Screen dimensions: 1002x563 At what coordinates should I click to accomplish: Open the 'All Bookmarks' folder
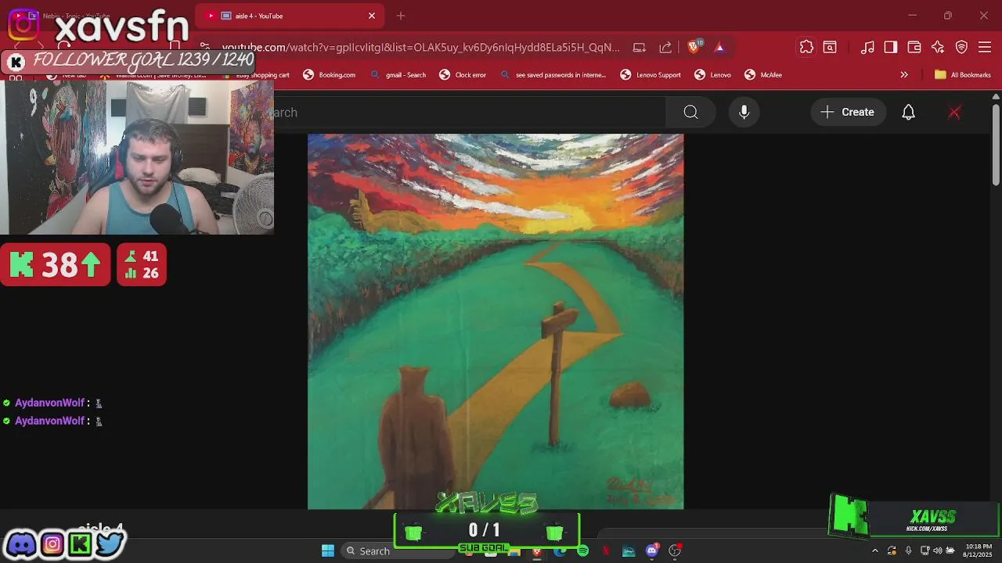[x=963, y=75]
